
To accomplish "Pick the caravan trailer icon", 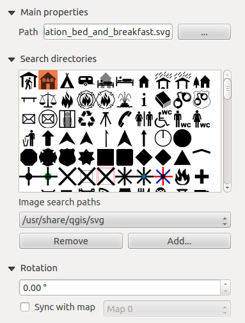I will tap(86, 81).
